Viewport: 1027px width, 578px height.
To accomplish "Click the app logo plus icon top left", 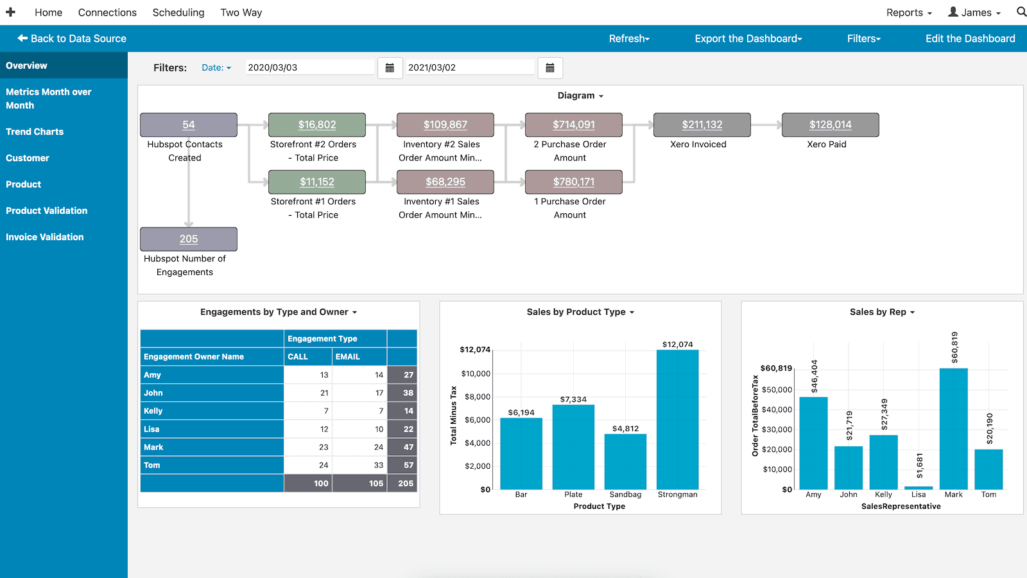I will click(10, 12).
